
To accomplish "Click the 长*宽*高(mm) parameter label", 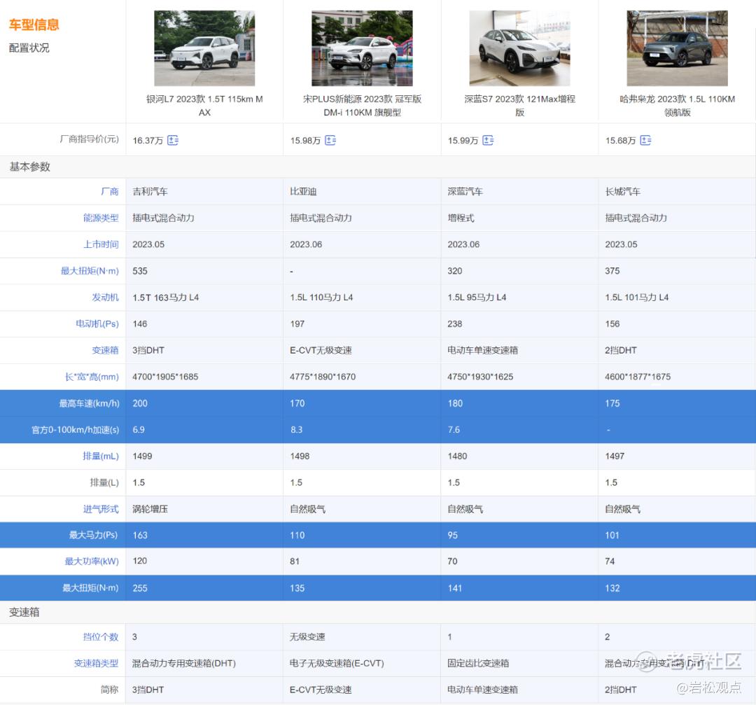I will coord(92,377).
